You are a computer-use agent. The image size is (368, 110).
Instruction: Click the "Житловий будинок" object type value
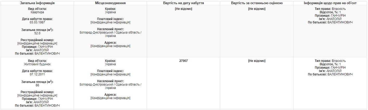(x=37, y=64)
